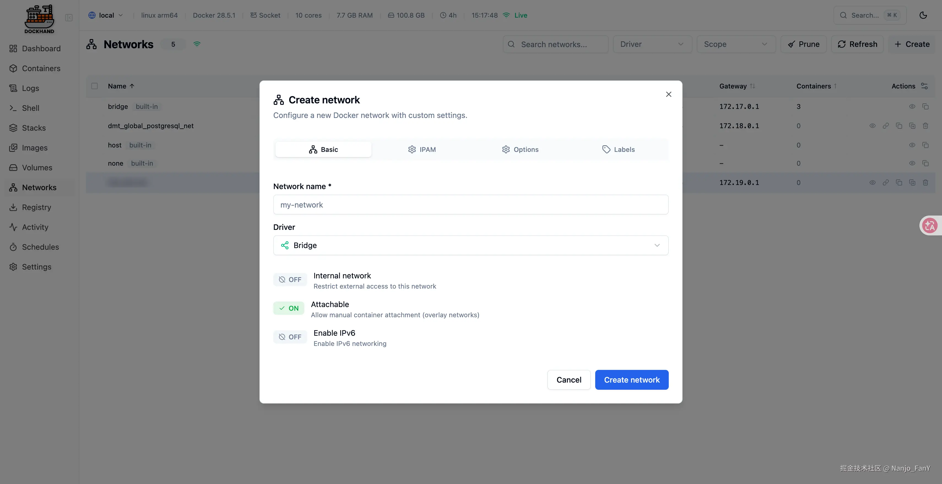Click the Prune button
Screen dimensions: 942x484
click(803, 44)
